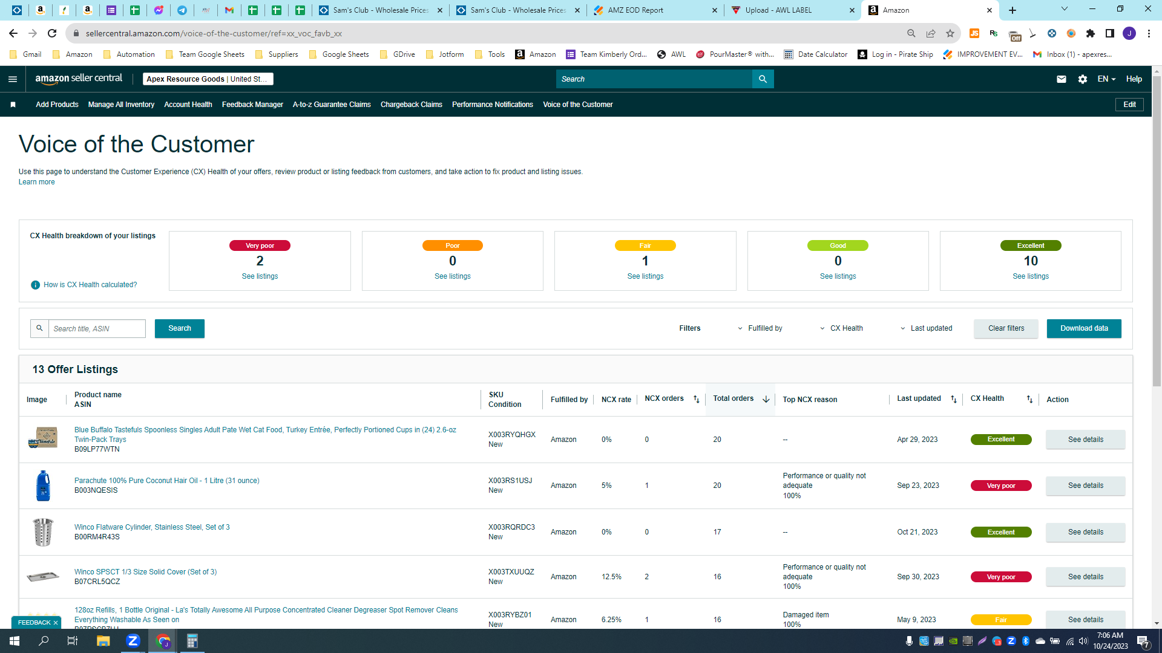Open the EN language dropdown
Viewport: 1162px width, 653px height.
point(1106,79)
